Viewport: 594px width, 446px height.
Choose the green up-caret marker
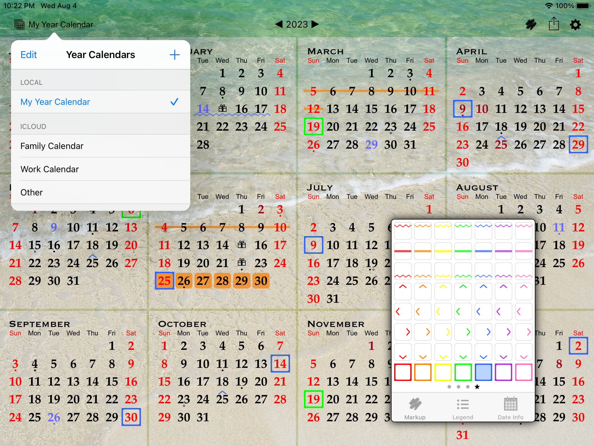click(x=463, y=291)
